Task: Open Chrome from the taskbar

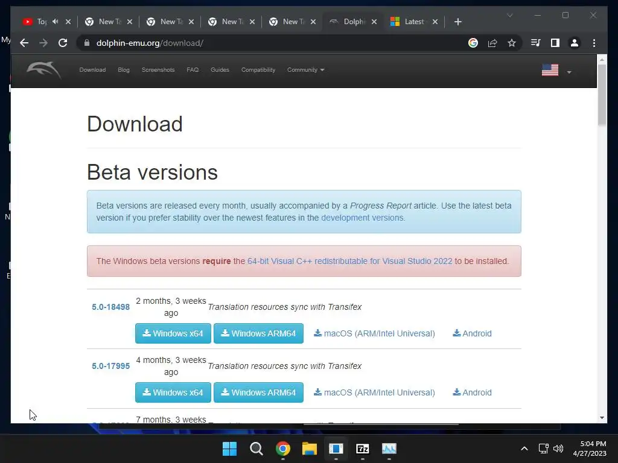Action: pyautogui.click(x=283, y=449)
